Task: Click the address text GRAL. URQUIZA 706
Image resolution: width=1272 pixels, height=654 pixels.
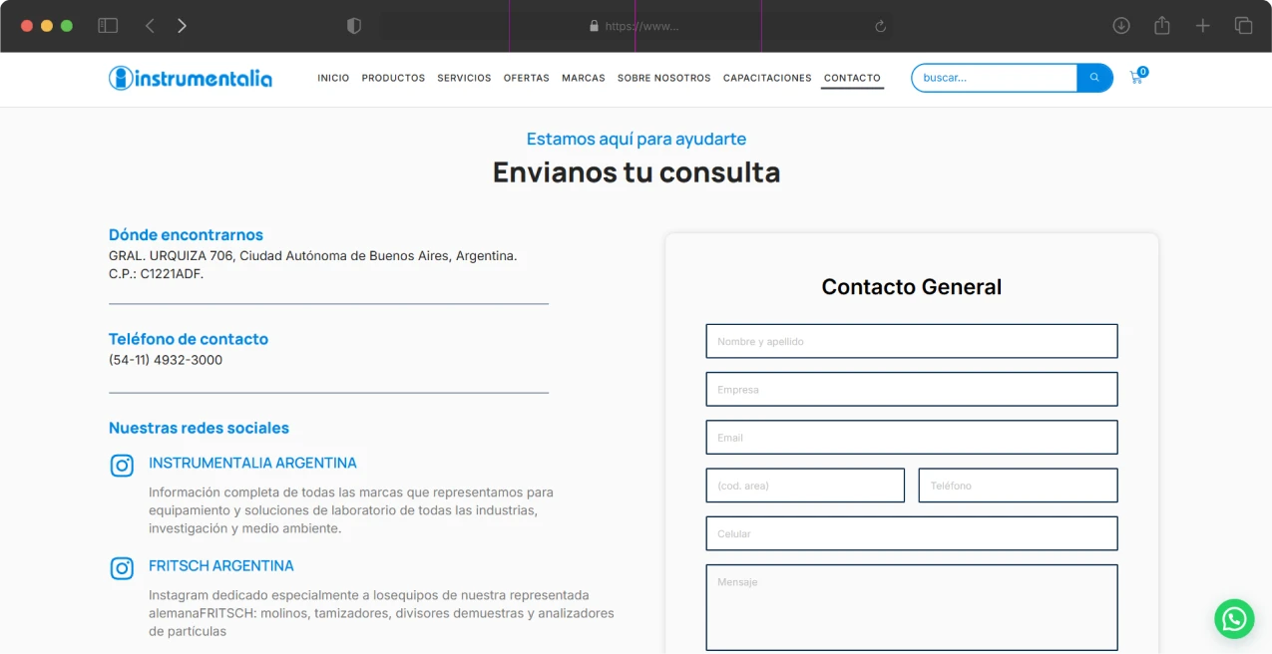Action: pyautogui.click(x=171, y=255)
